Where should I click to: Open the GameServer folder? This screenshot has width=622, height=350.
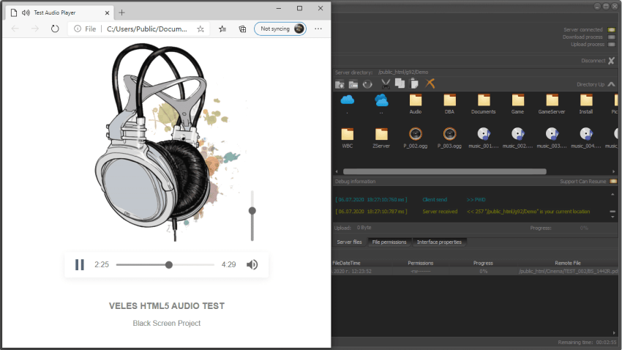pos(552,104)
